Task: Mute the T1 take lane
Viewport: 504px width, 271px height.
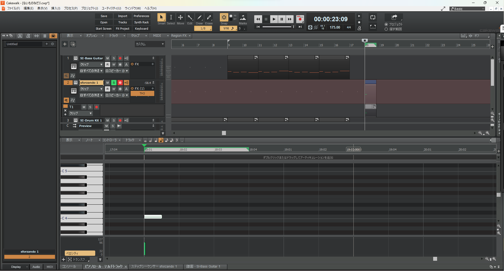Action: (84, 107)
